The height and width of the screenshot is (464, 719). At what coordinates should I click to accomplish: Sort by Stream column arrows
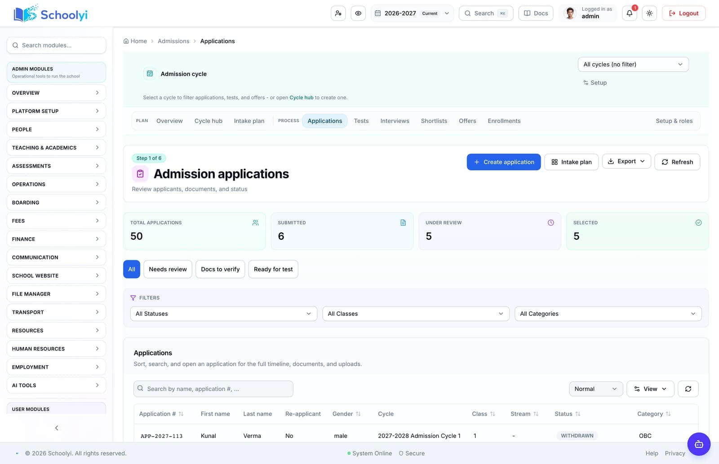536,414
